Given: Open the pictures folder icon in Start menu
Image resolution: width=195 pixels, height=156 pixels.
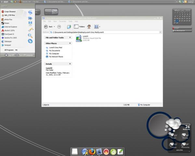Looking at the screenshot, I should (30, 19).
